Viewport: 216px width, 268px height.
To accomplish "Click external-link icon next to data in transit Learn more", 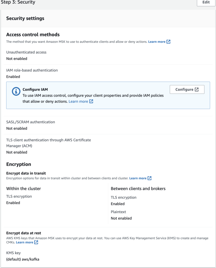I will coord(150,178).
